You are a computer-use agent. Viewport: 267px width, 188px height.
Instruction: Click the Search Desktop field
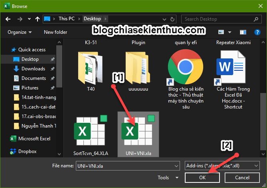click(218, 19)
